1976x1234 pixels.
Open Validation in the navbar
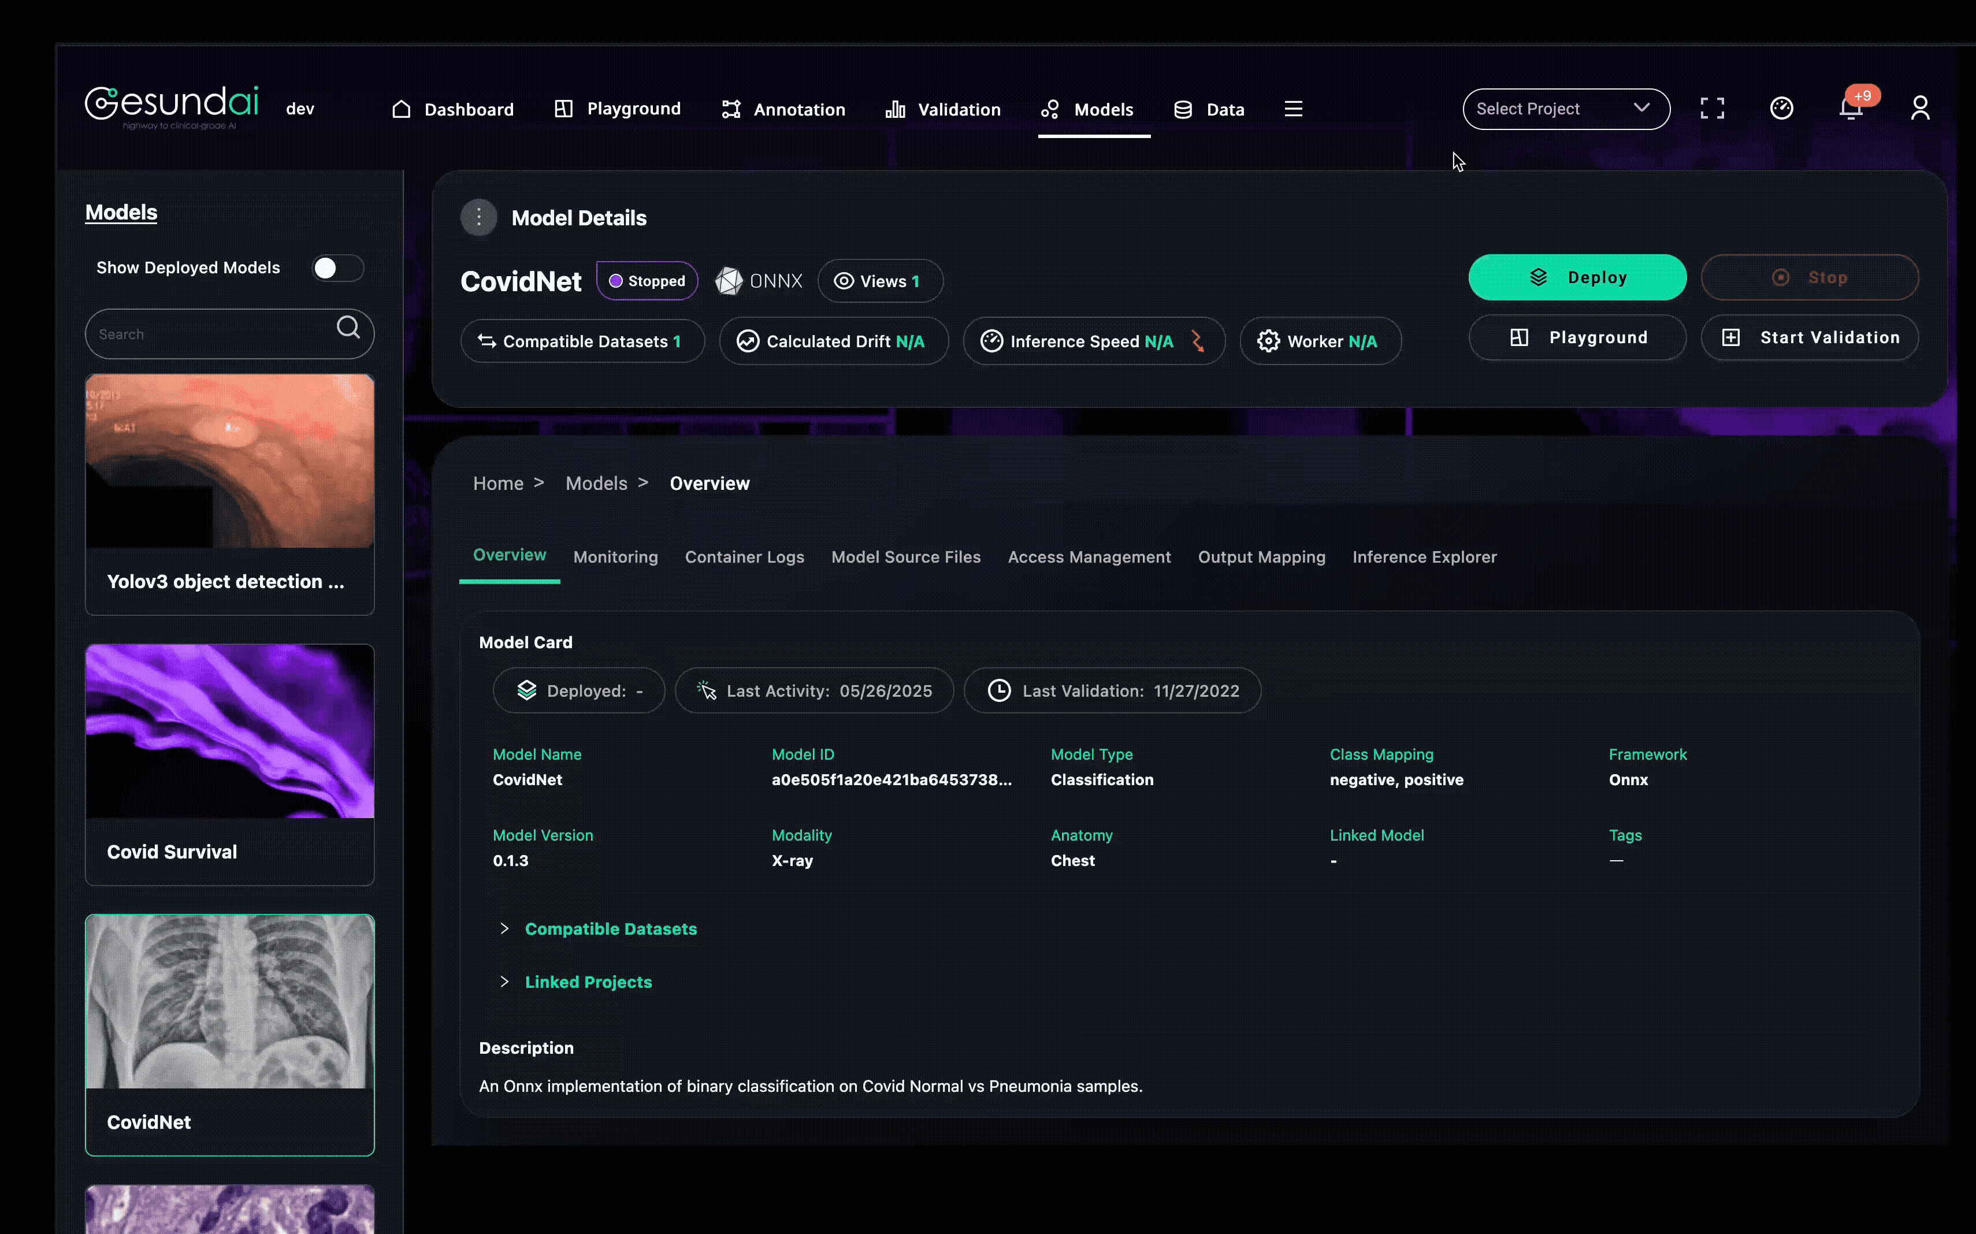(943, 109)
